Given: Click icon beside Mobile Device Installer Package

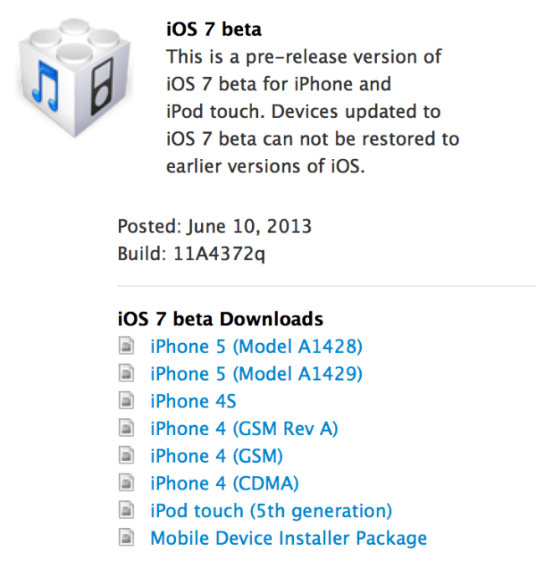Looking at the screenshot, I should coord(126,539).
